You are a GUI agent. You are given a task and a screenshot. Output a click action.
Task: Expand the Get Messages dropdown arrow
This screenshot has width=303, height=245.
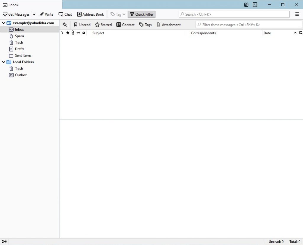pyautogui.click(x=34, y=14)
